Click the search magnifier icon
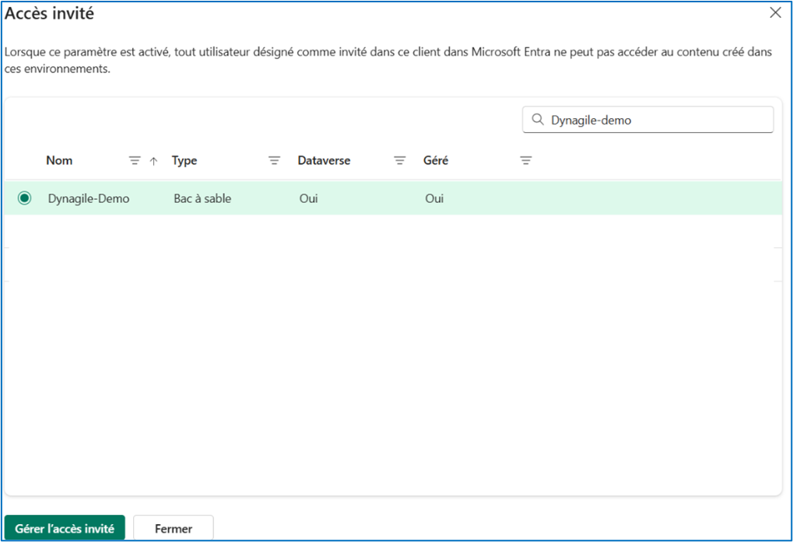Screen dimensions: 793x542 (x=538, y=119)
